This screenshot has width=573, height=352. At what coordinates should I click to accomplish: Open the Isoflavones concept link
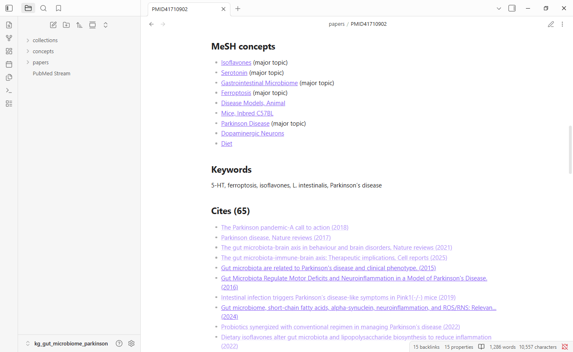236,63
